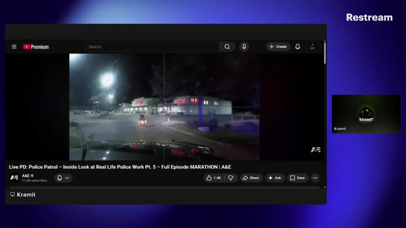The width and height of the screenshot is (406, 228).
Task: Click into the YouTube Search field
Action: pyautogui.click(x=152, y=47)
